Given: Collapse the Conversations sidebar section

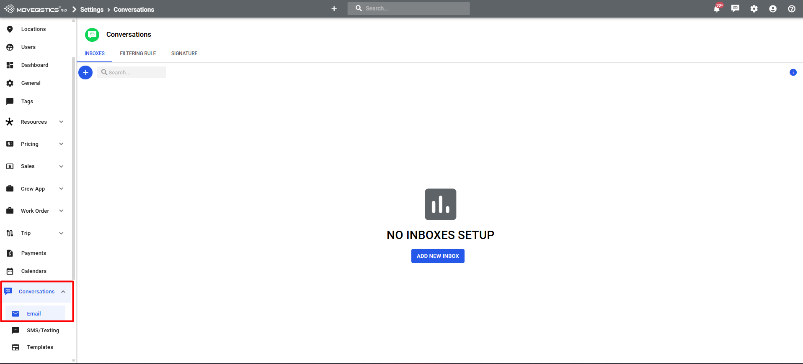Looking at the screenshot, I should (x=63, y=292).
